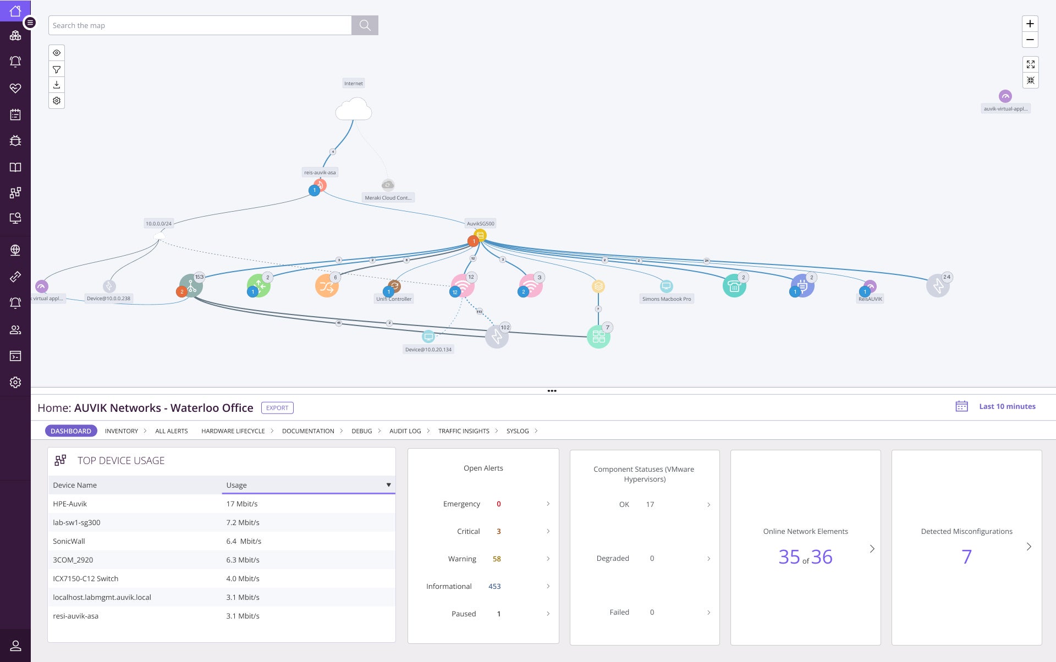1056x662 pixels.
Task: Select the Device@10.0.20.134 node
Action: tap(428, 336)
